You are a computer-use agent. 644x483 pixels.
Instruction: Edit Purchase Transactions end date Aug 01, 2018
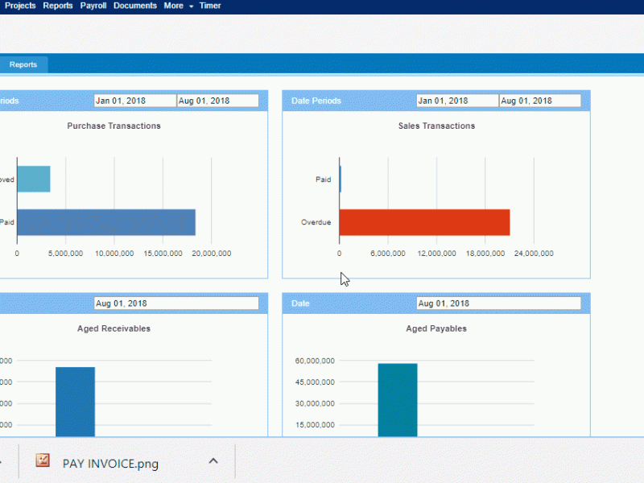click(x=218, y=101)
